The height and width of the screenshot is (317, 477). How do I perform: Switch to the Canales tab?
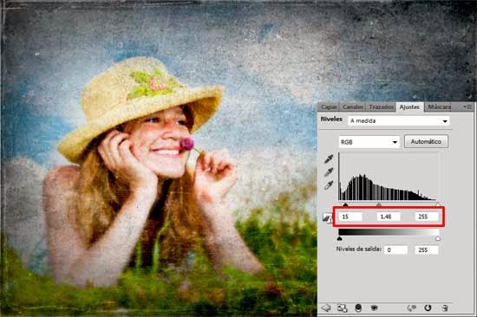click(353, 107)
